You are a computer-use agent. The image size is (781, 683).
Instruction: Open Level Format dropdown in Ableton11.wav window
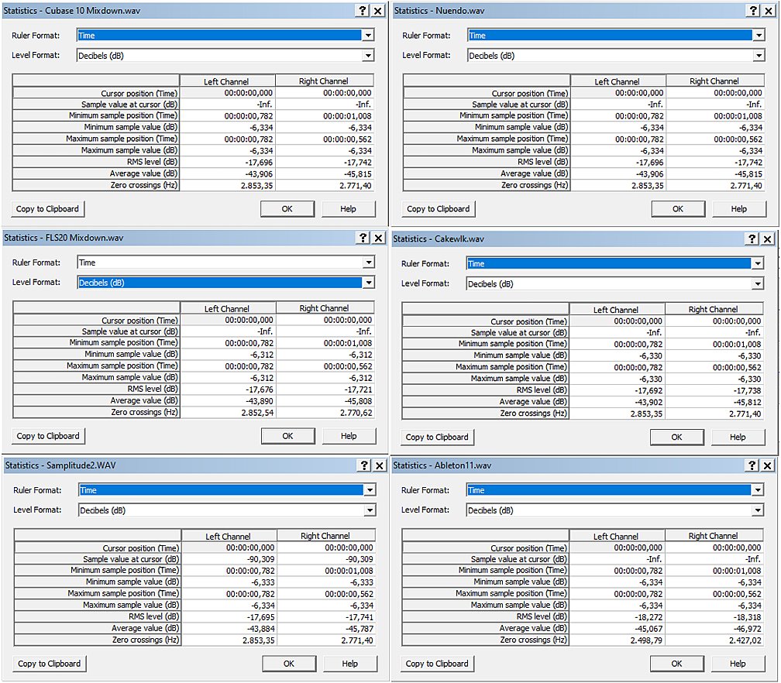(x=758, y=510)
